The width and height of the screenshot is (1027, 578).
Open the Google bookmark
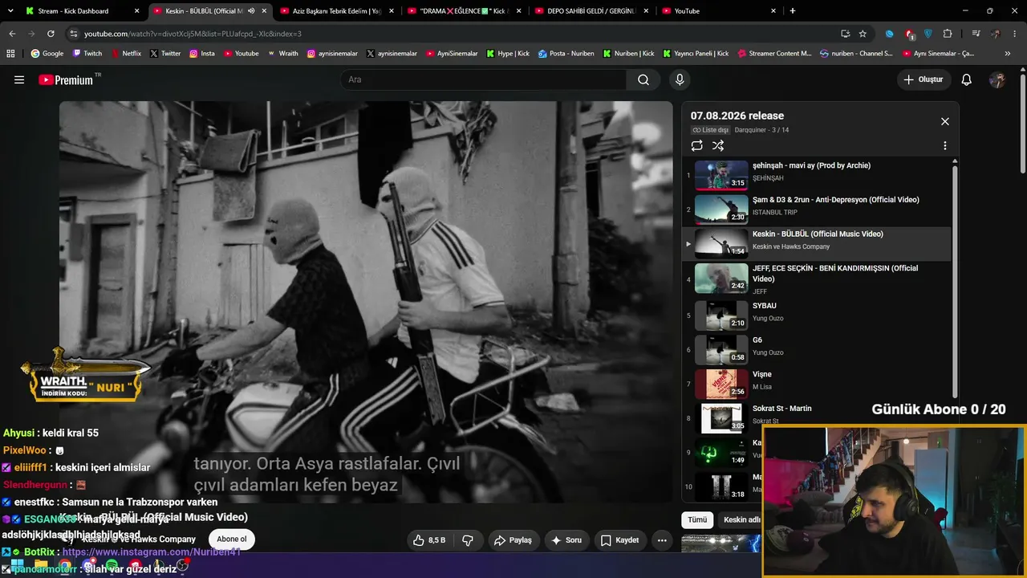coord(47,54)
